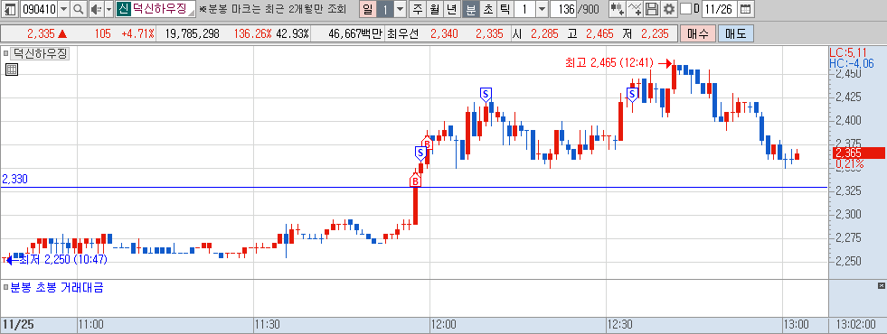Click the 덕신하우징 chart legend label

coord(40,54)
